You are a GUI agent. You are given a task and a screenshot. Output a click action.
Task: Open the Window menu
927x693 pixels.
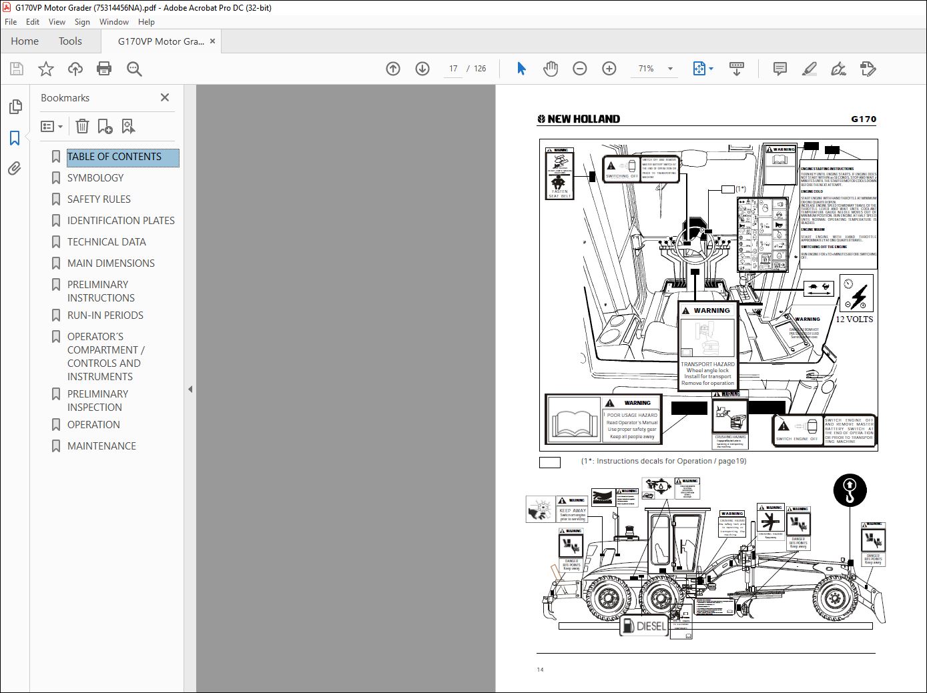(x=114, y=22)
